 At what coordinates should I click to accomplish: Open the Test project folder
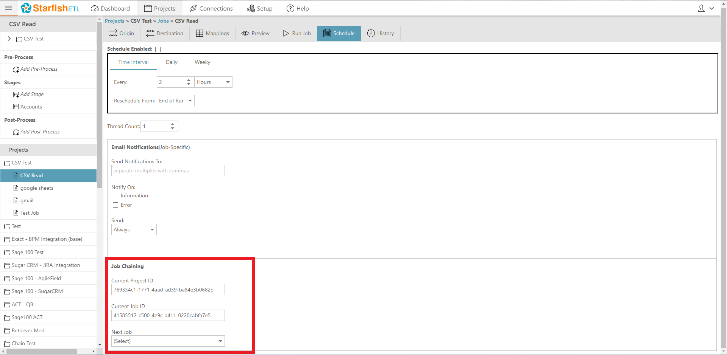point(16,226)
